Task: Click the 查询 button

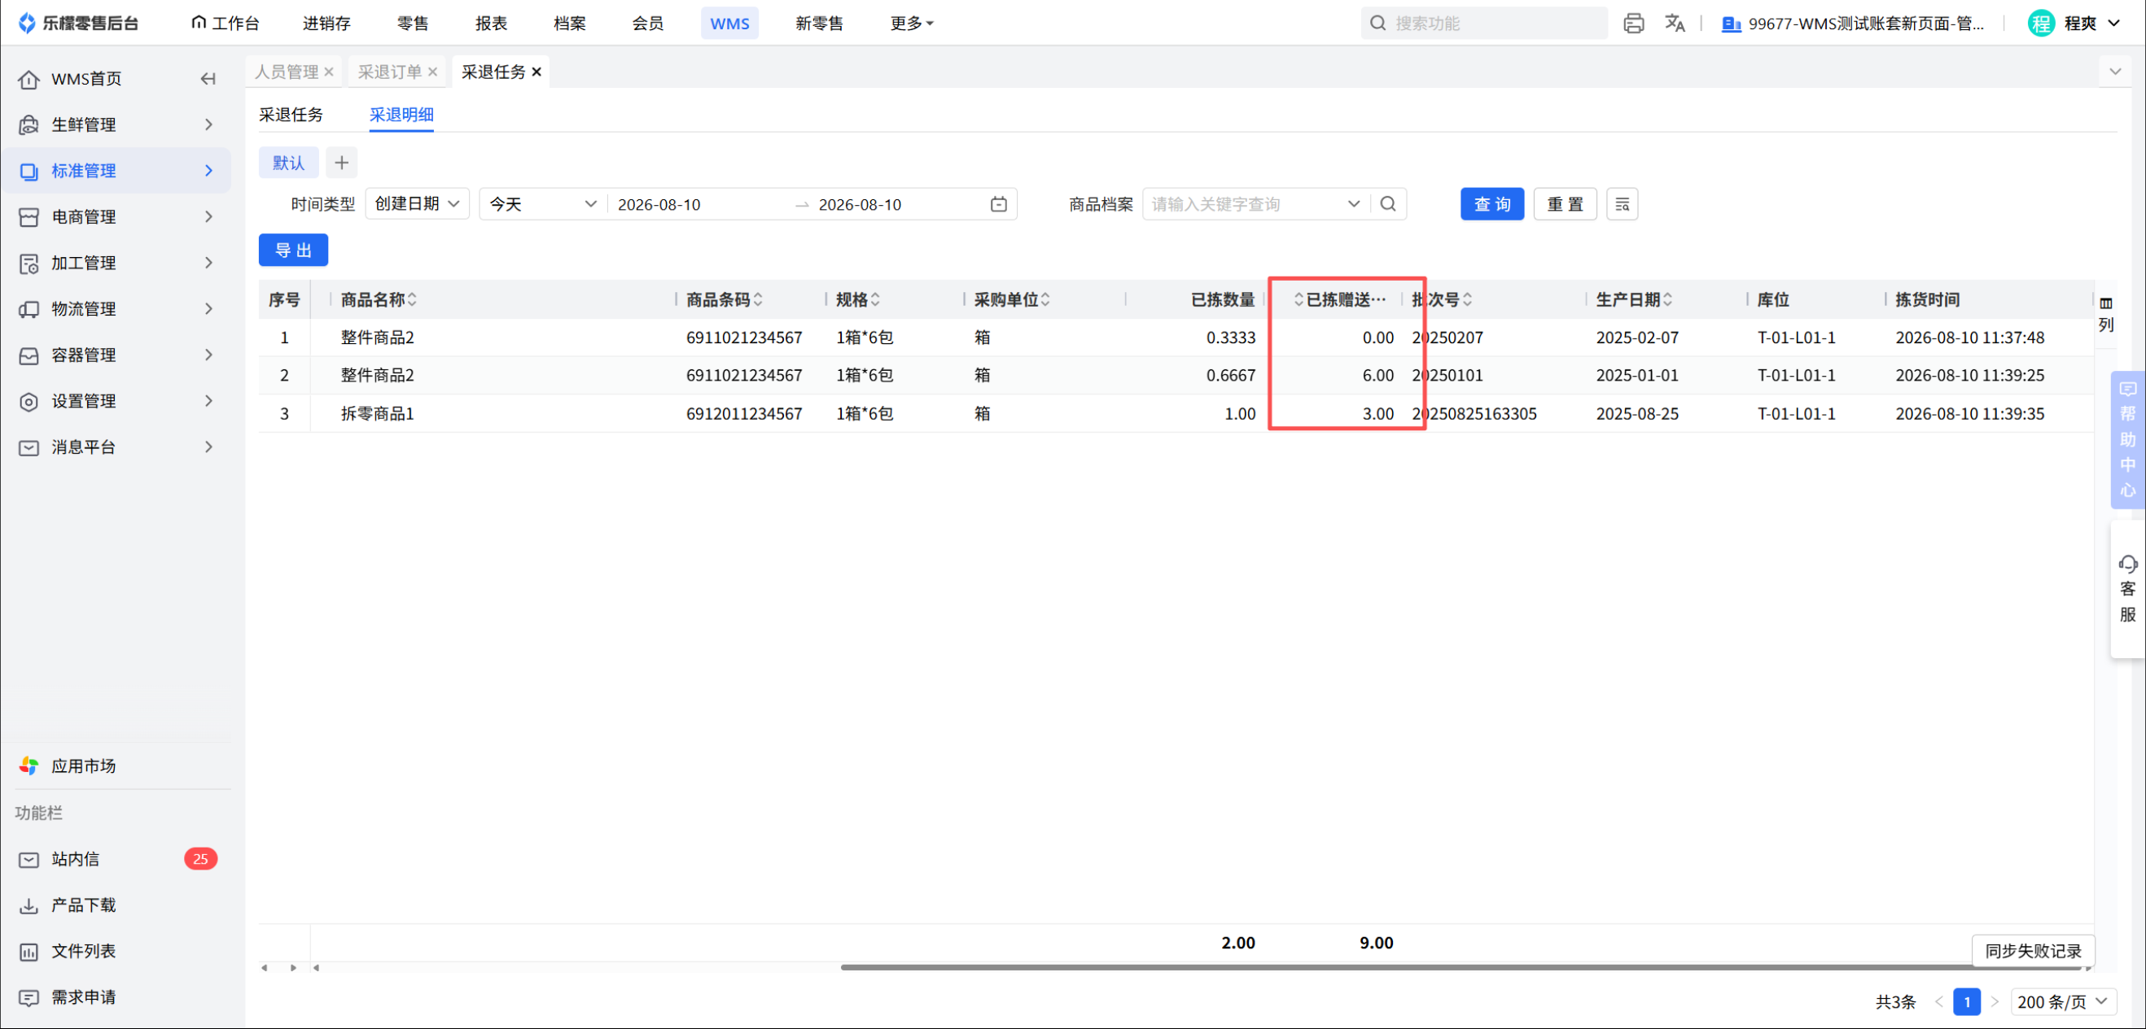Action: (1492, 204)
